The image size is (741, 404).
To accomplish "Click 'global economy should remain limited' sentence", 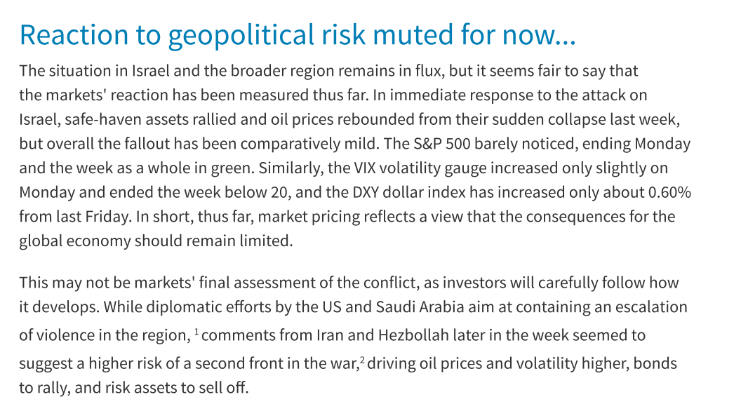I will click(156, 241).
